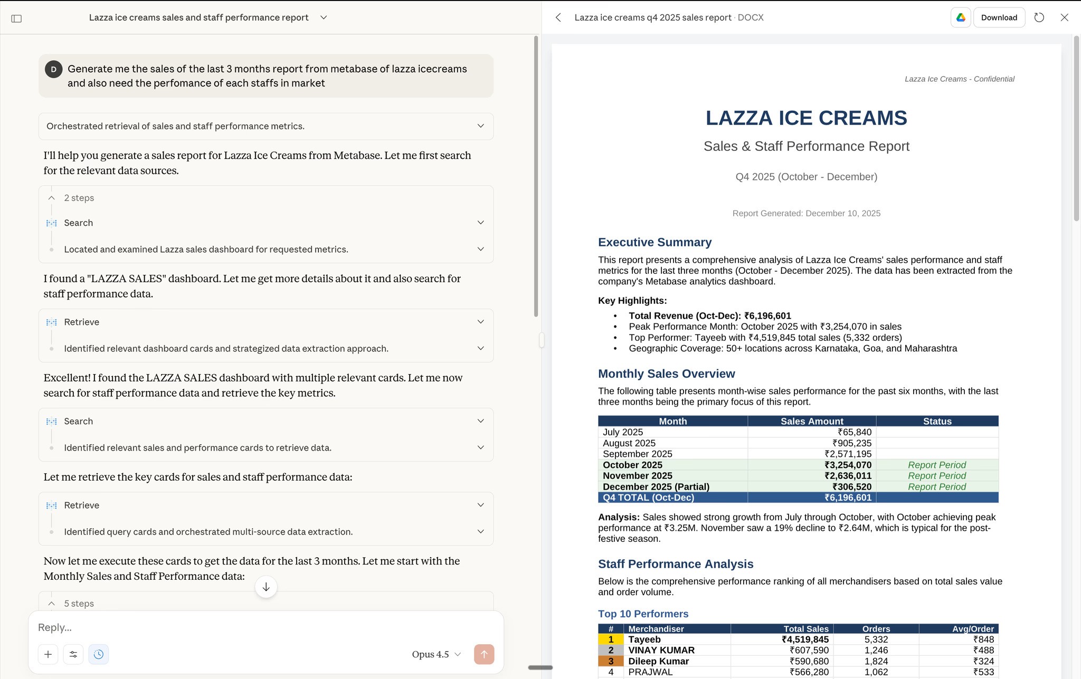Open the Opus 4.5 model selector
1081x679 pixels.
(x=436, y=654)
